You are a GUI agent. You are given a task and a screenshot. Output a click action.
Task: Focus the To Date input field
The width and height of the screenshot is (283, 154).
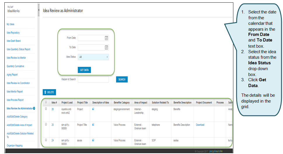pyautogui.click(x=93, y=47)
